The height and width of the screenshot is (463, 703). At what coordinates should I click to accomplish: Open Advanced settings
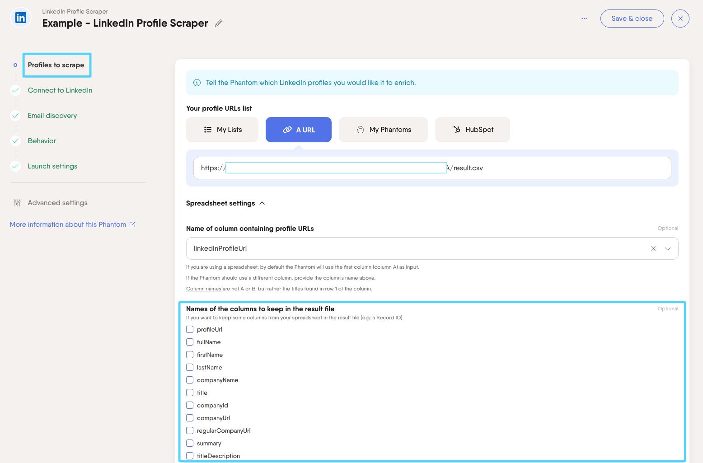point(58,203)
